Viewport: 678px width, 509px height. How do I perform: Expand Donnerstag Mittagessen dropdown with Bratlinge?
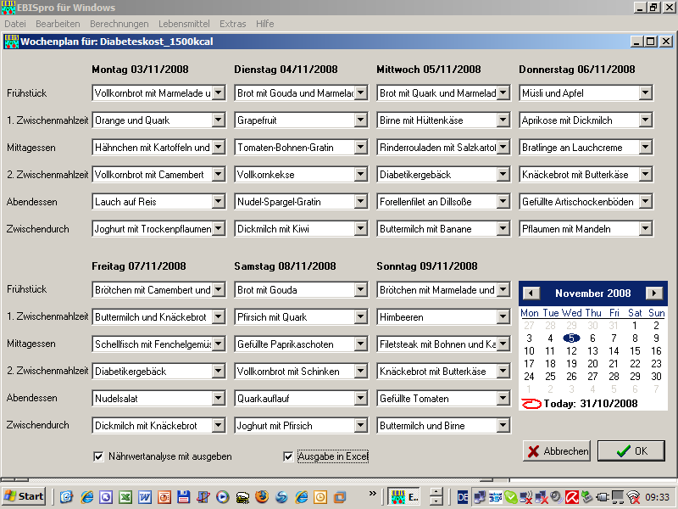(x=646, y=148)
